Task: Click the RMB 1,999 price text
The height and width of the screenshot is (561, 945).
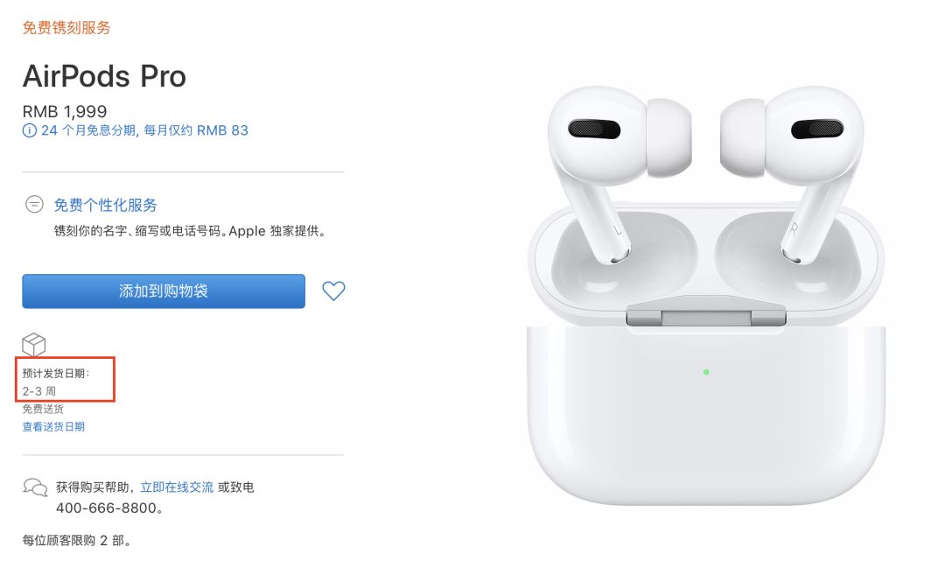Action: pos(65,111)
